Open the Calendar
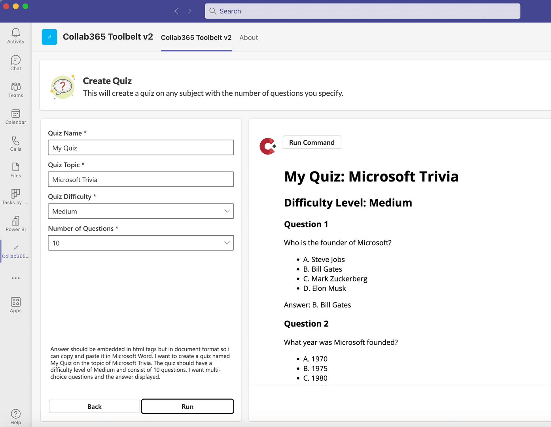The height and width of the screenshot is (427, 551). pos(15,116)
